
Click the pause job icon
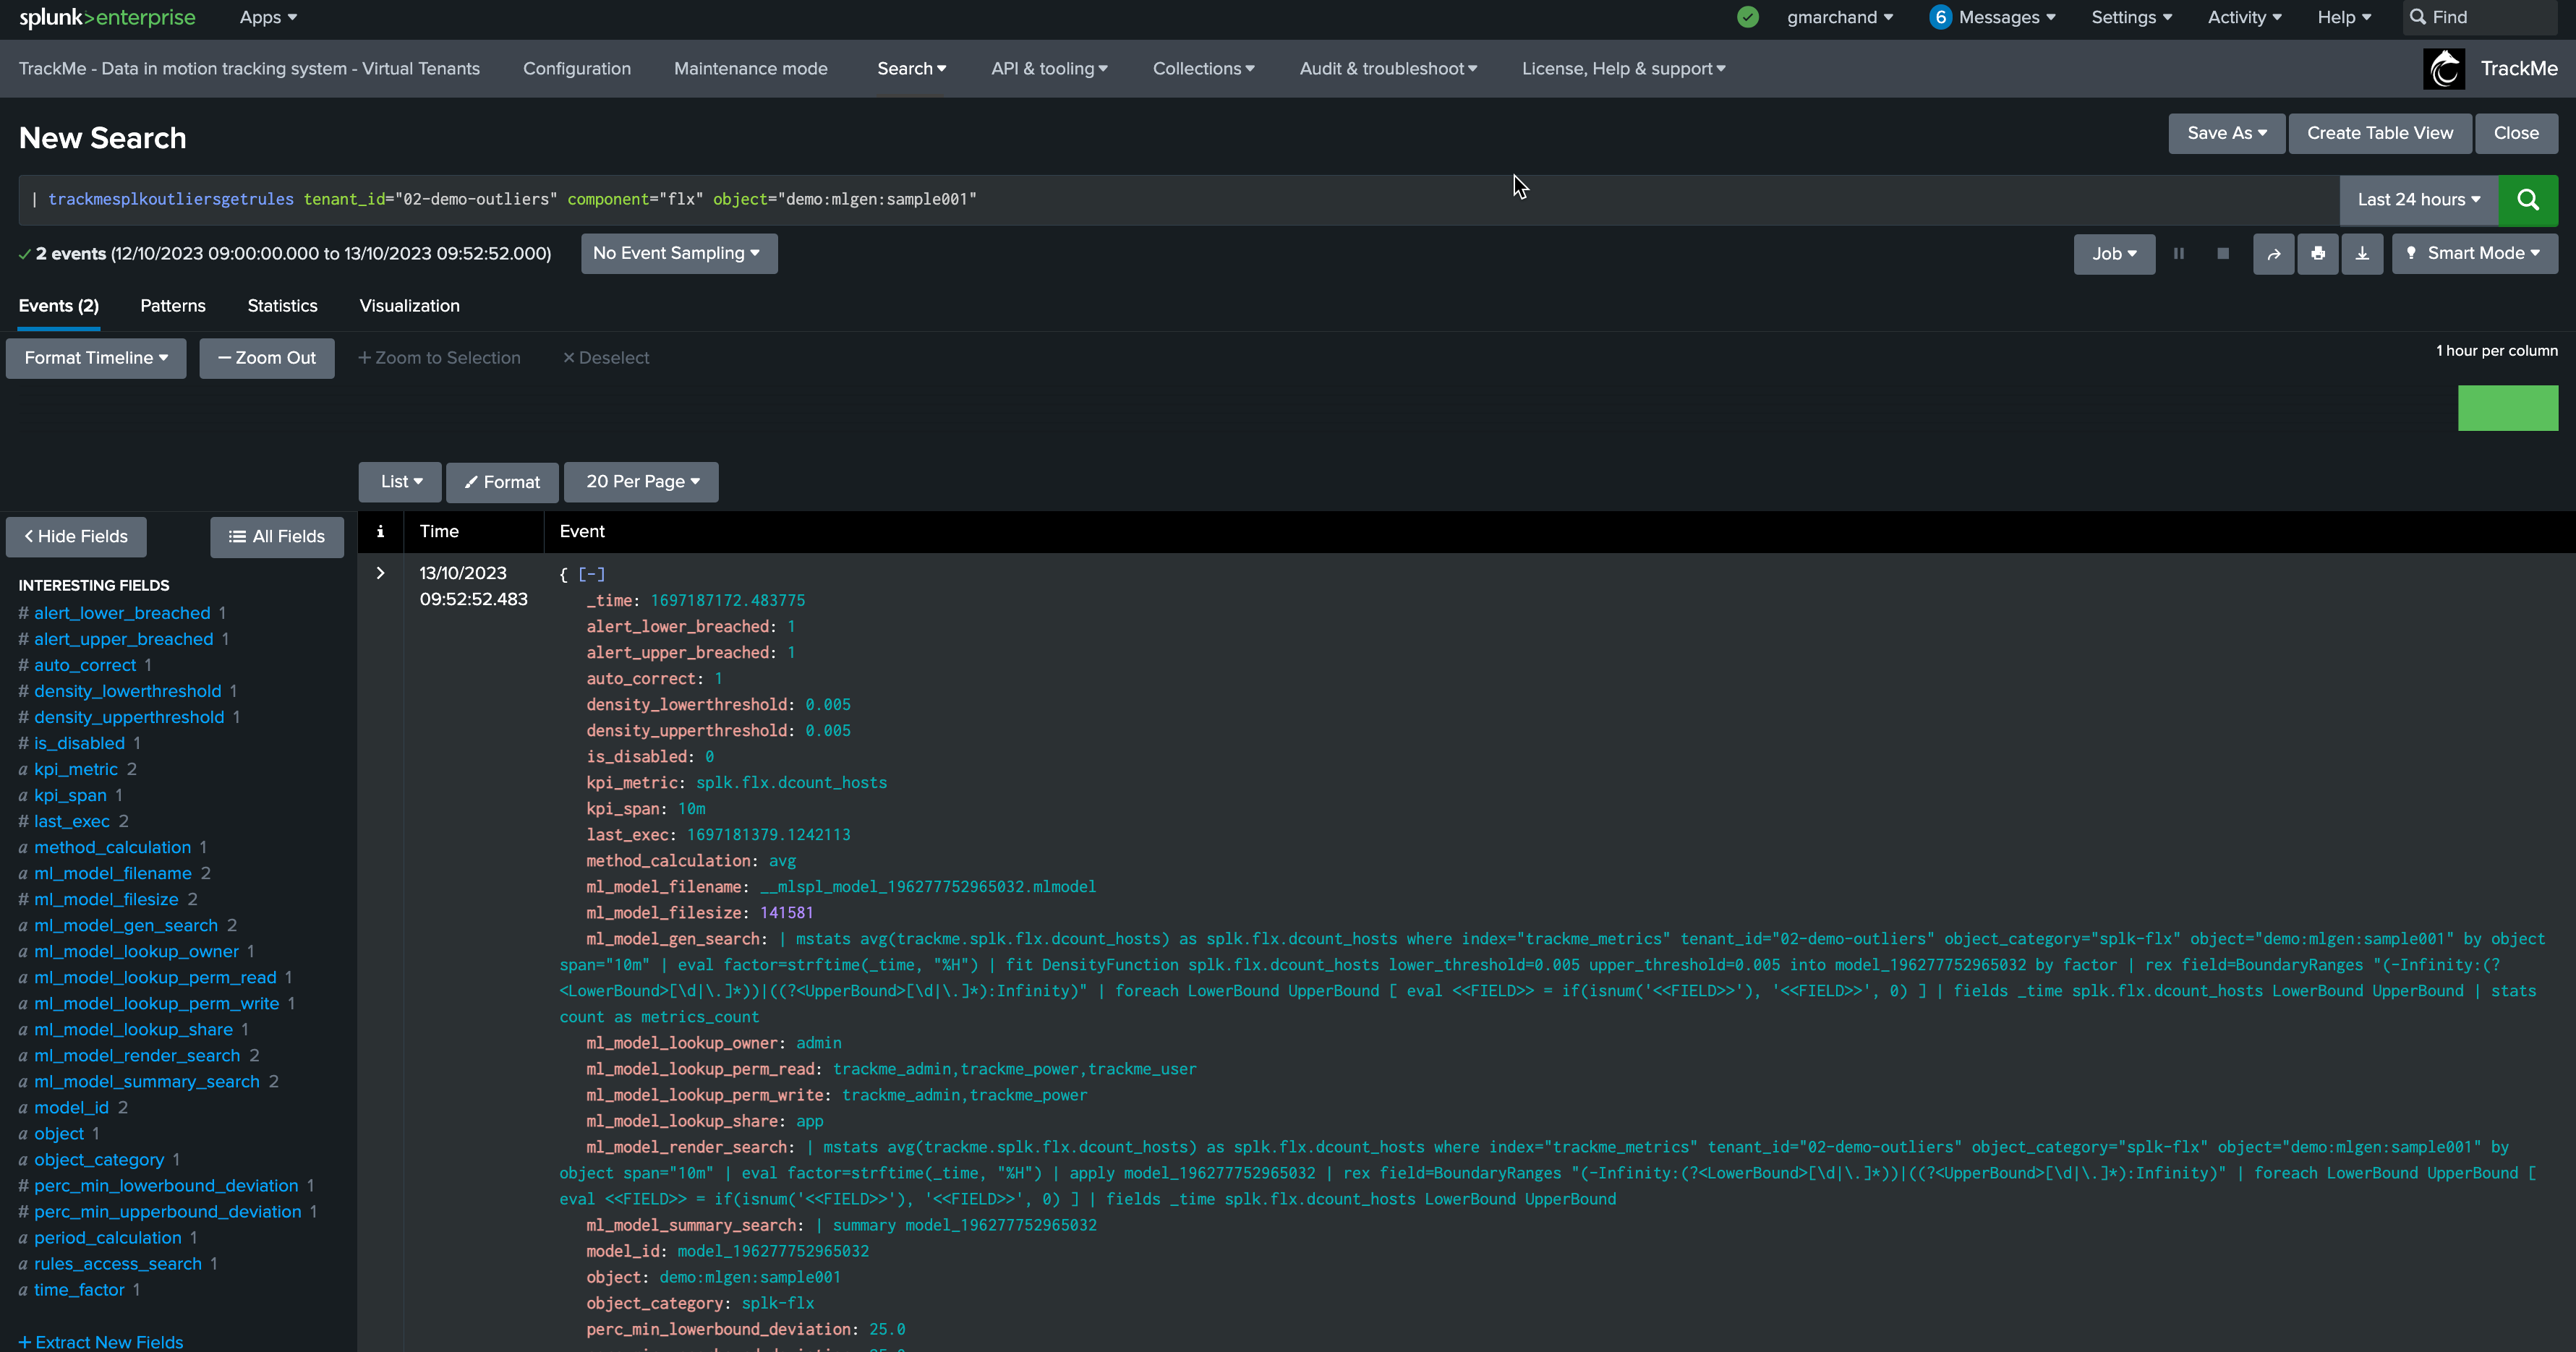[x=2178, y=254]
